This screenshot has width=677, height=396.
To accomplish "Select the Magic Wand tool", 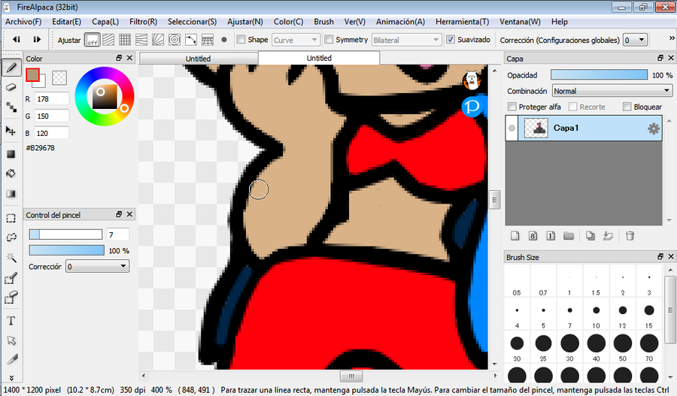I will tap(11, 258).
